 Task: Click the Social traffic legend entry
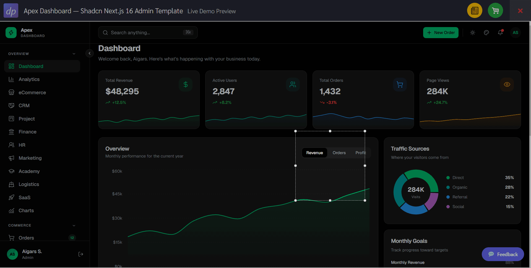480,207
